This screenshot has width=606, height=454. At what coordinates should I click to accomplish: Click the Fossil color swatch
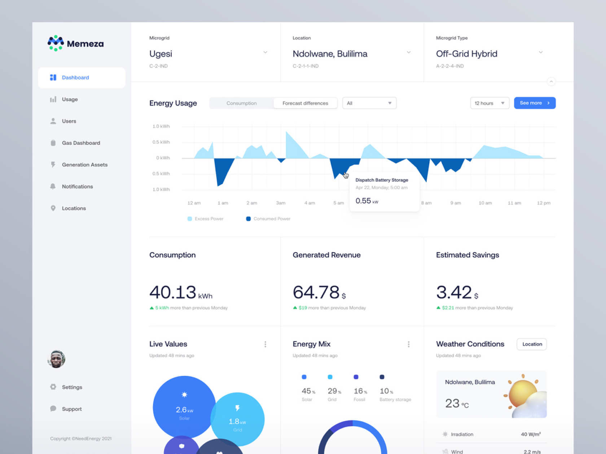click(x=356, y=377)
